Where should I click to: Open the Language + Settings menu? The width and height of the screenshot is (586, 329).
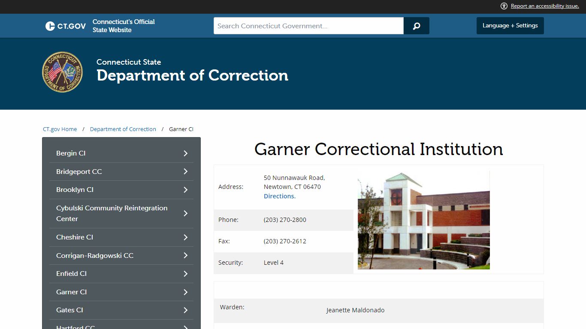[510, 26]
